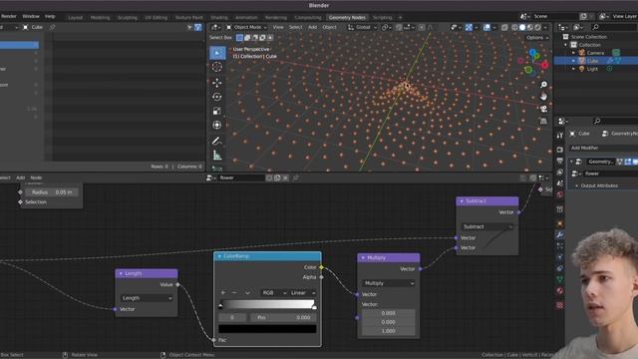Click the ColorRamp Pos value field
Screen dimensions: 638x359
[283, 317]
